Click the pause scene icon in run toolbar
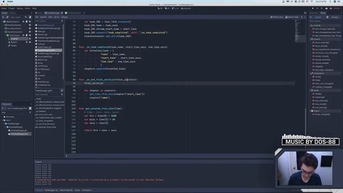The width and height of the screenshot is (343, 193). click(317, 9)
